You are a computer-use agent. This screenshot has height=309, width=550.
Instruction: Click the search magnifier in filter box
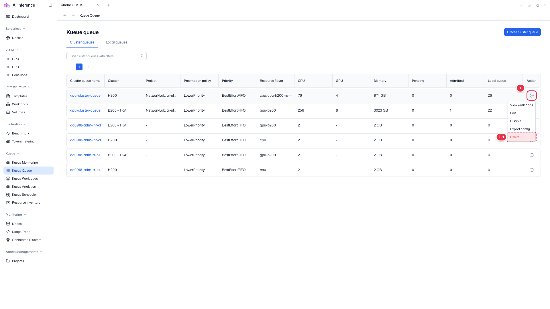click(x=142, y=56)
